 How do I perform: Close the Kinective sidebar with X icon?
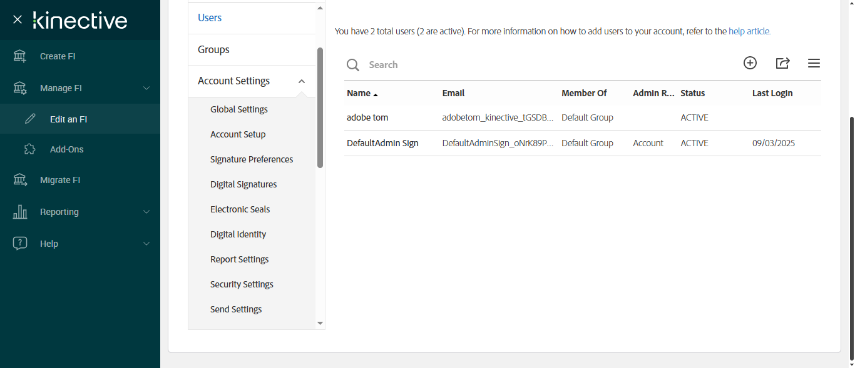(18, 20)
